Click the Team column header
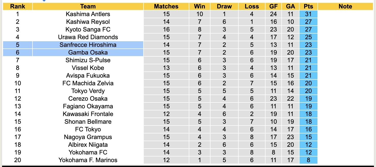 pyautogui.click(x=88, y=6)
